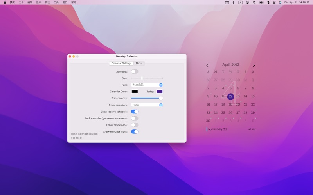Switch to the About tab
This screenshot has height=195, width=313.
139,63
